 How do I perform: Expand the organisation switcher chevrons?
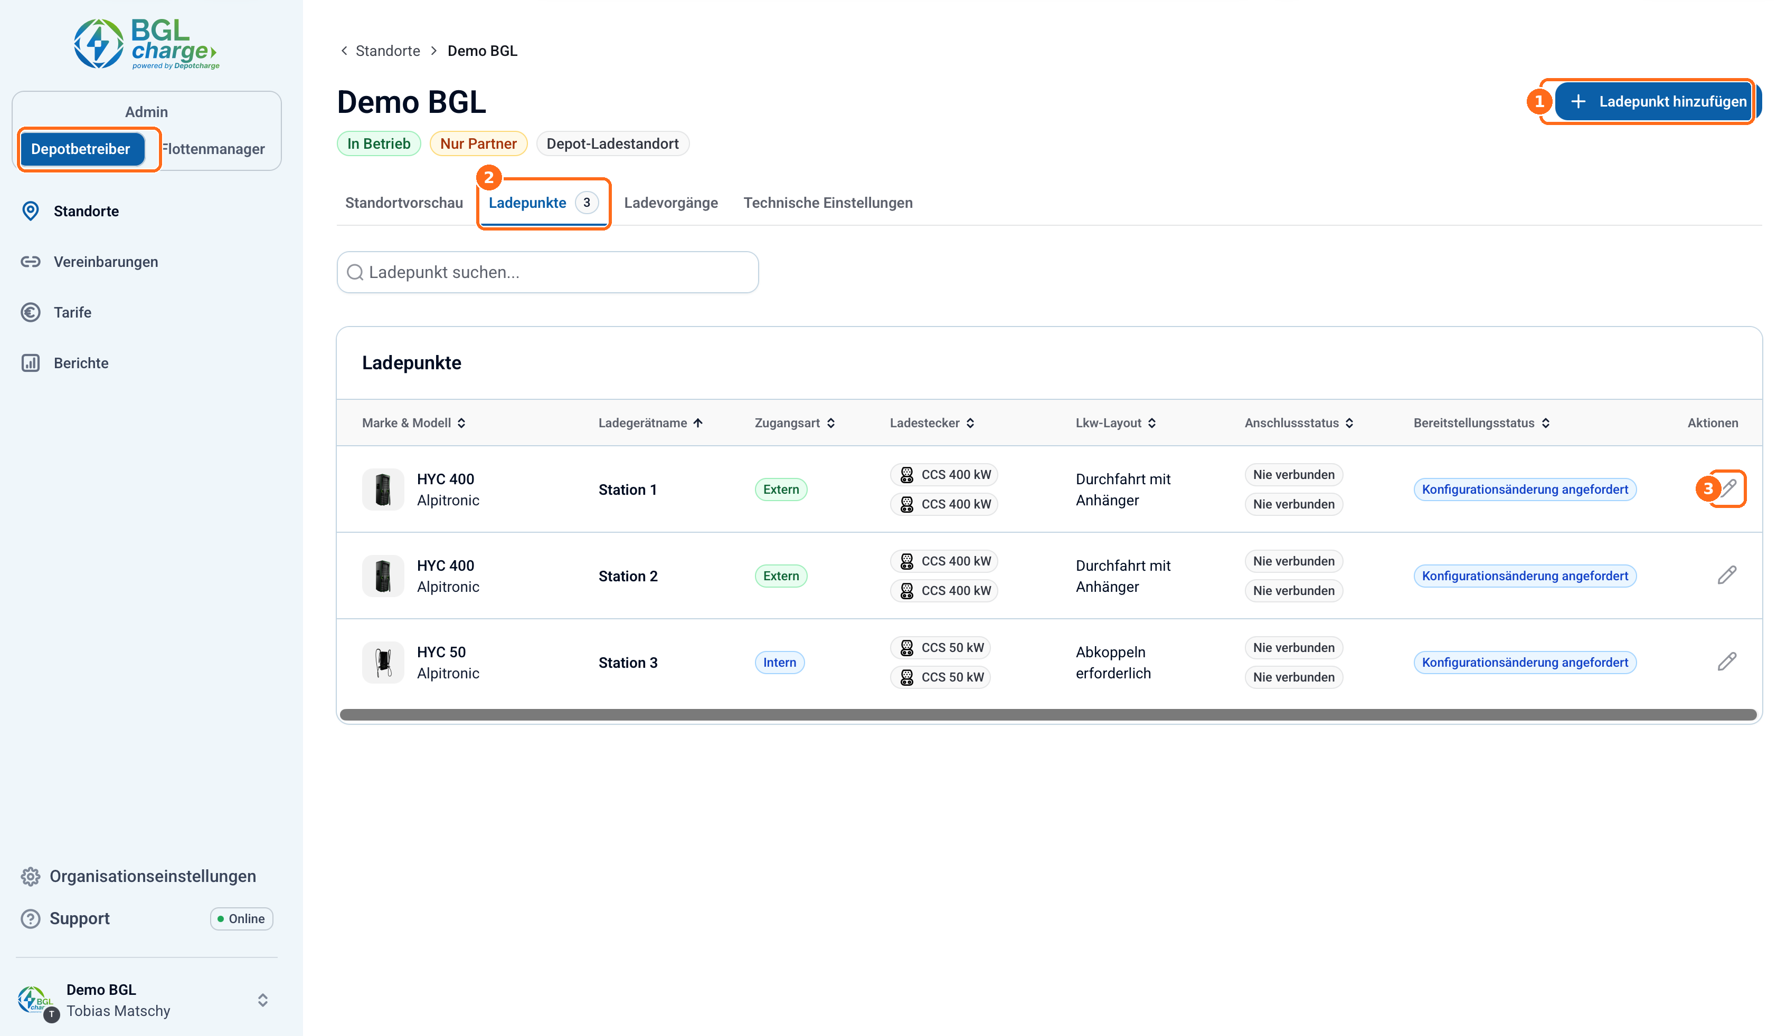(x=262, y=1000)
